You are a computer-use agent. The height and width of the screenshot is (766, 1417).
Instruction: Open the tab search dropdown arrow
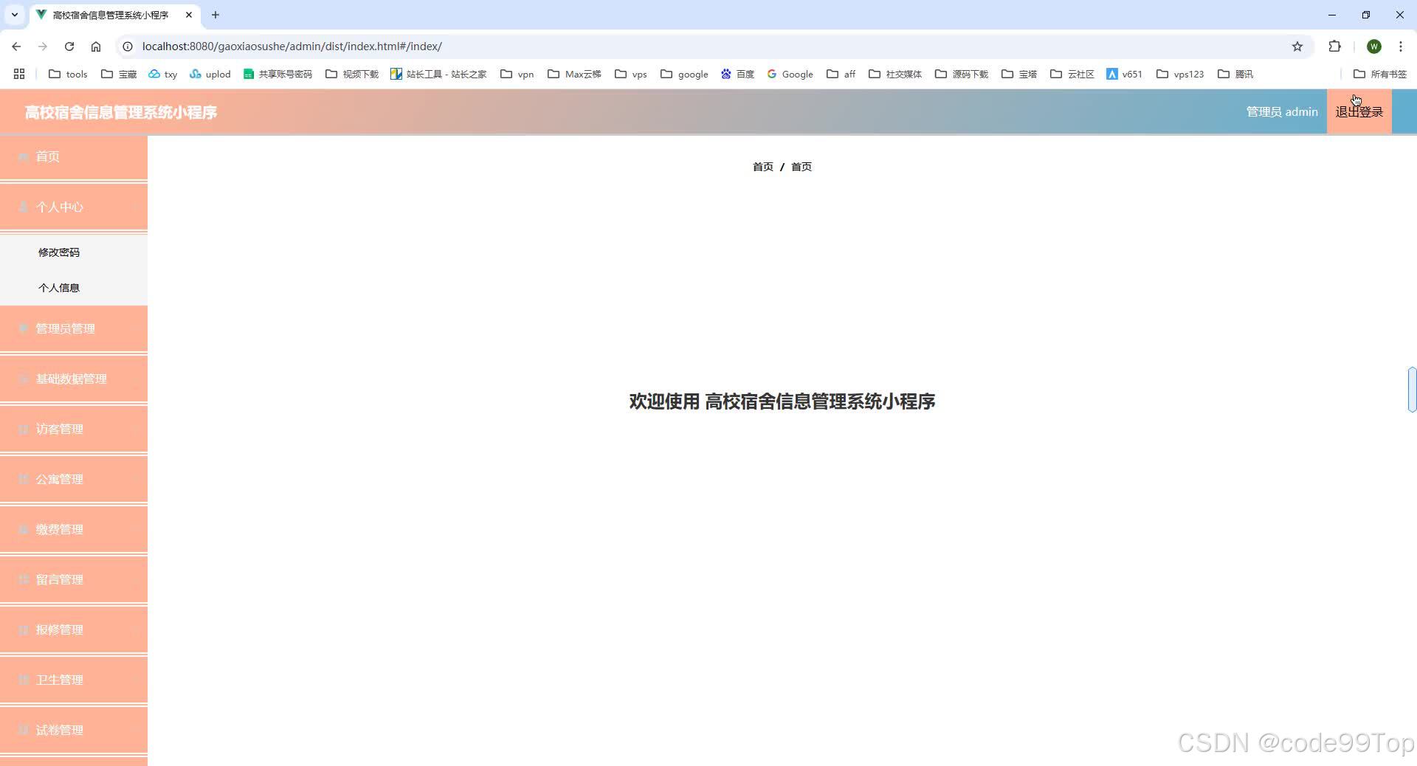[14, 15]
